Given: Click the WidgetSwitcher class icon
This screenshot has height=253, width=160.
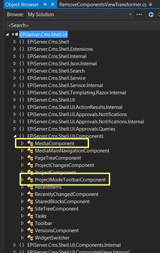Looking at the screenshot, I should point(30,238).
